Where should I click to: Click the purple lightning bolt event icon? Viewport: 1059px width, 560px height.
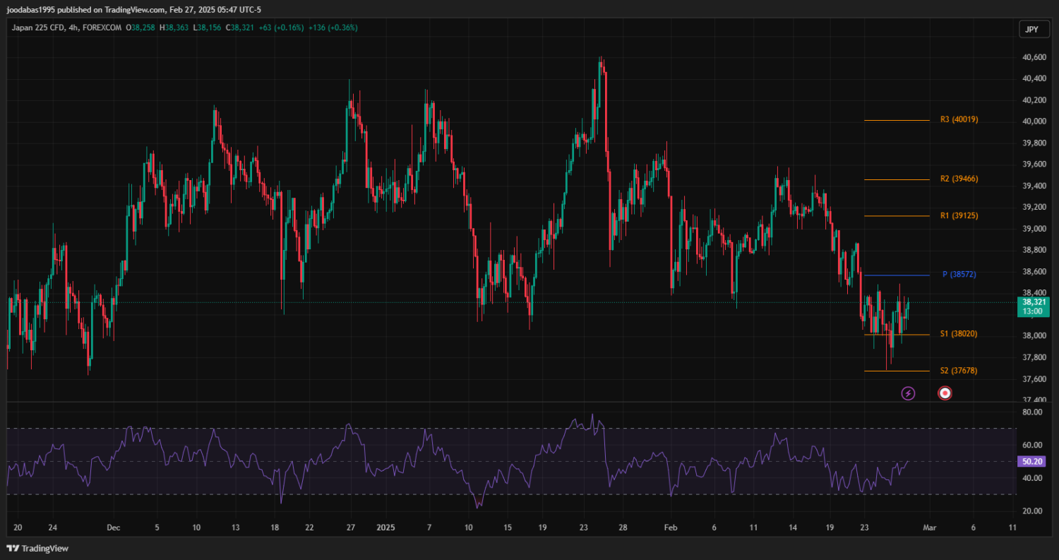(908, 393)
